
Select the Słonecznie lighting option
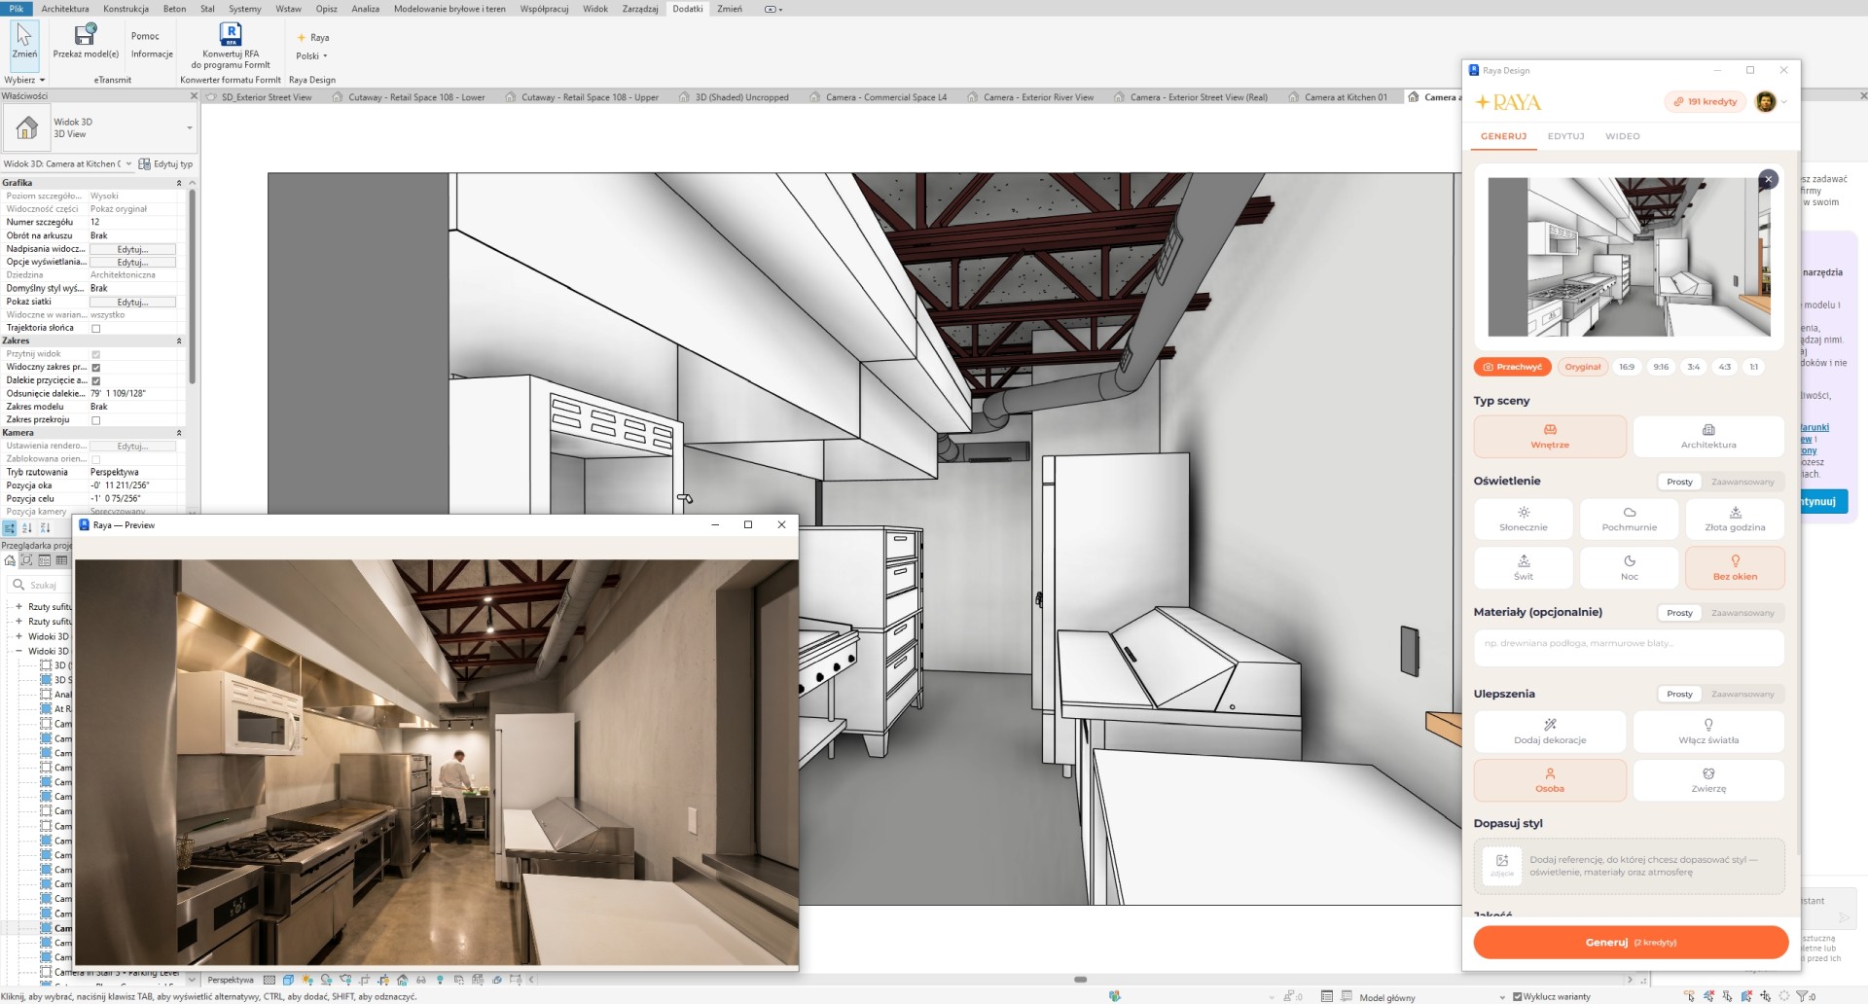[1523, 519]
